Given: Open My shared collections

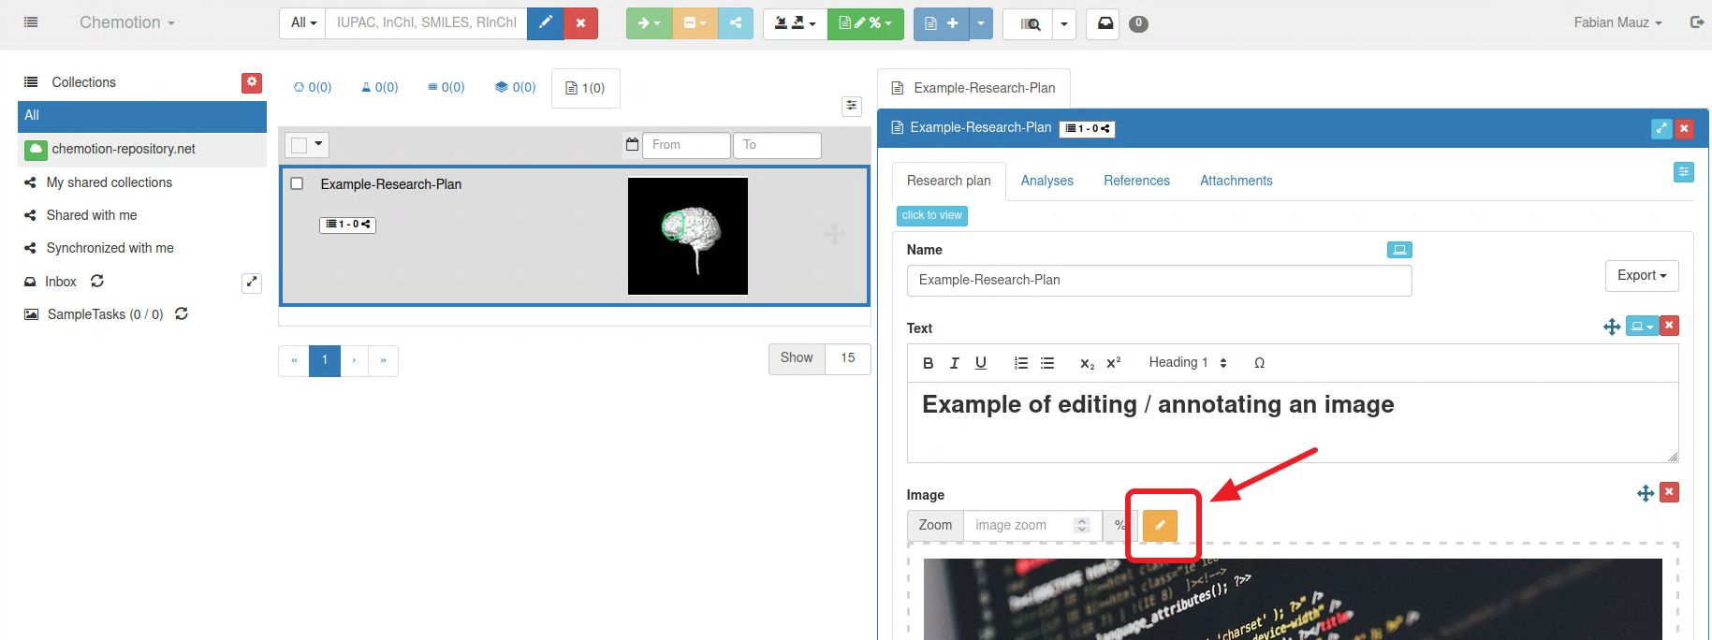Looking at the screenshot, I should coord(110,182).
